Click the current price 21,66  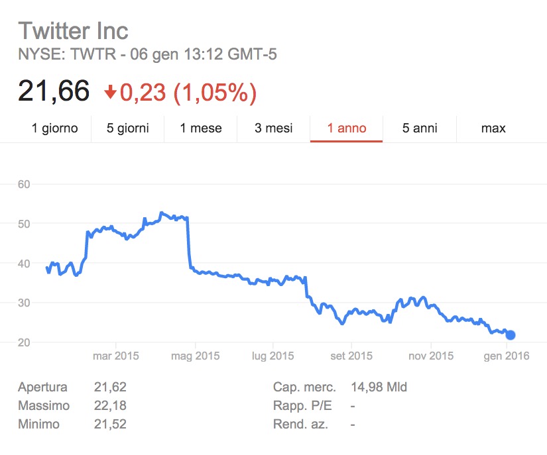tap(54, 91)
